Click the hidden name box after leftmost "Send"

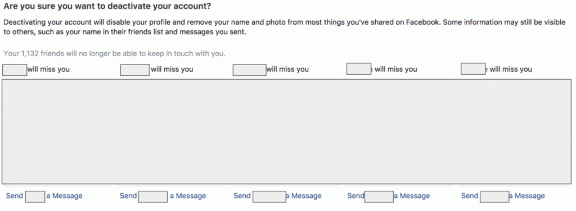[35, 197]
